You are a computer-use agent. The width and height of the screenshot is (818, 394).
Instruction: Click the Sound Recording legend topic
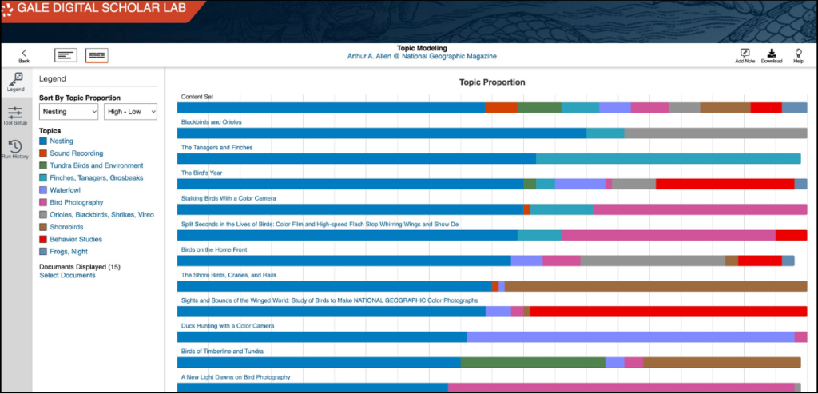pyautogui.click(x=76, y=153)
